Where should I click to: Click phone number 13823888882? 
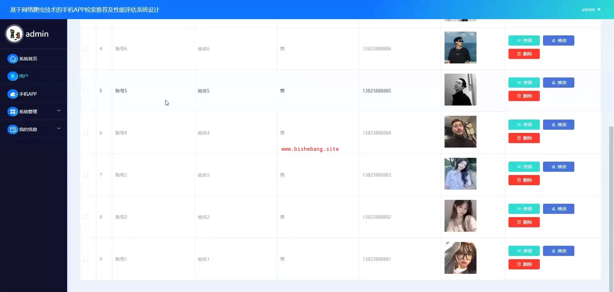[377, 217]
